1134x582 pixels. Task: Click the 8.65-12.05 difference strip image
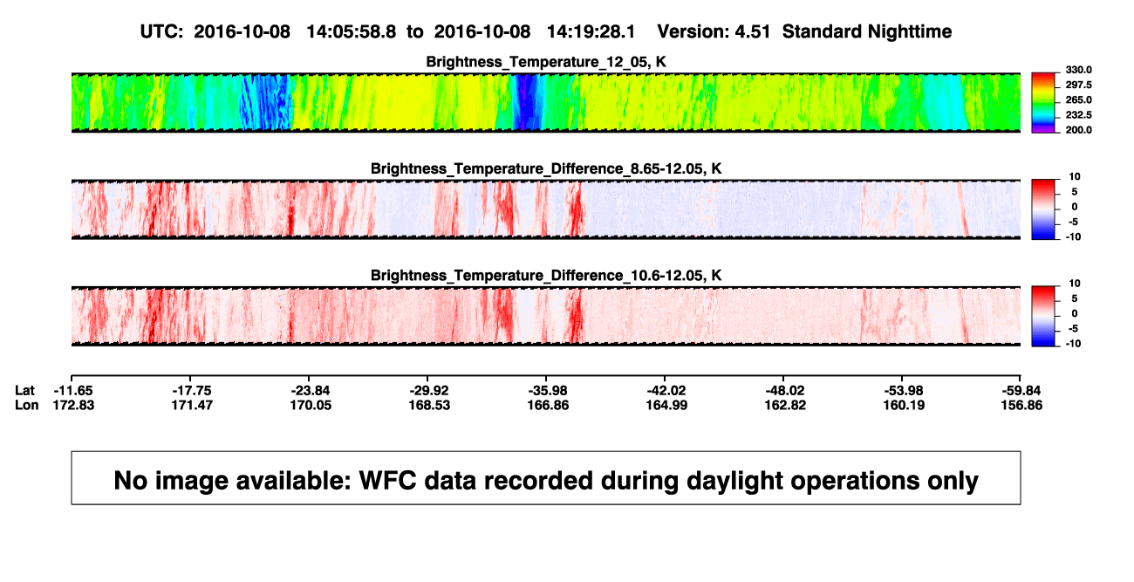coord(546,209)
